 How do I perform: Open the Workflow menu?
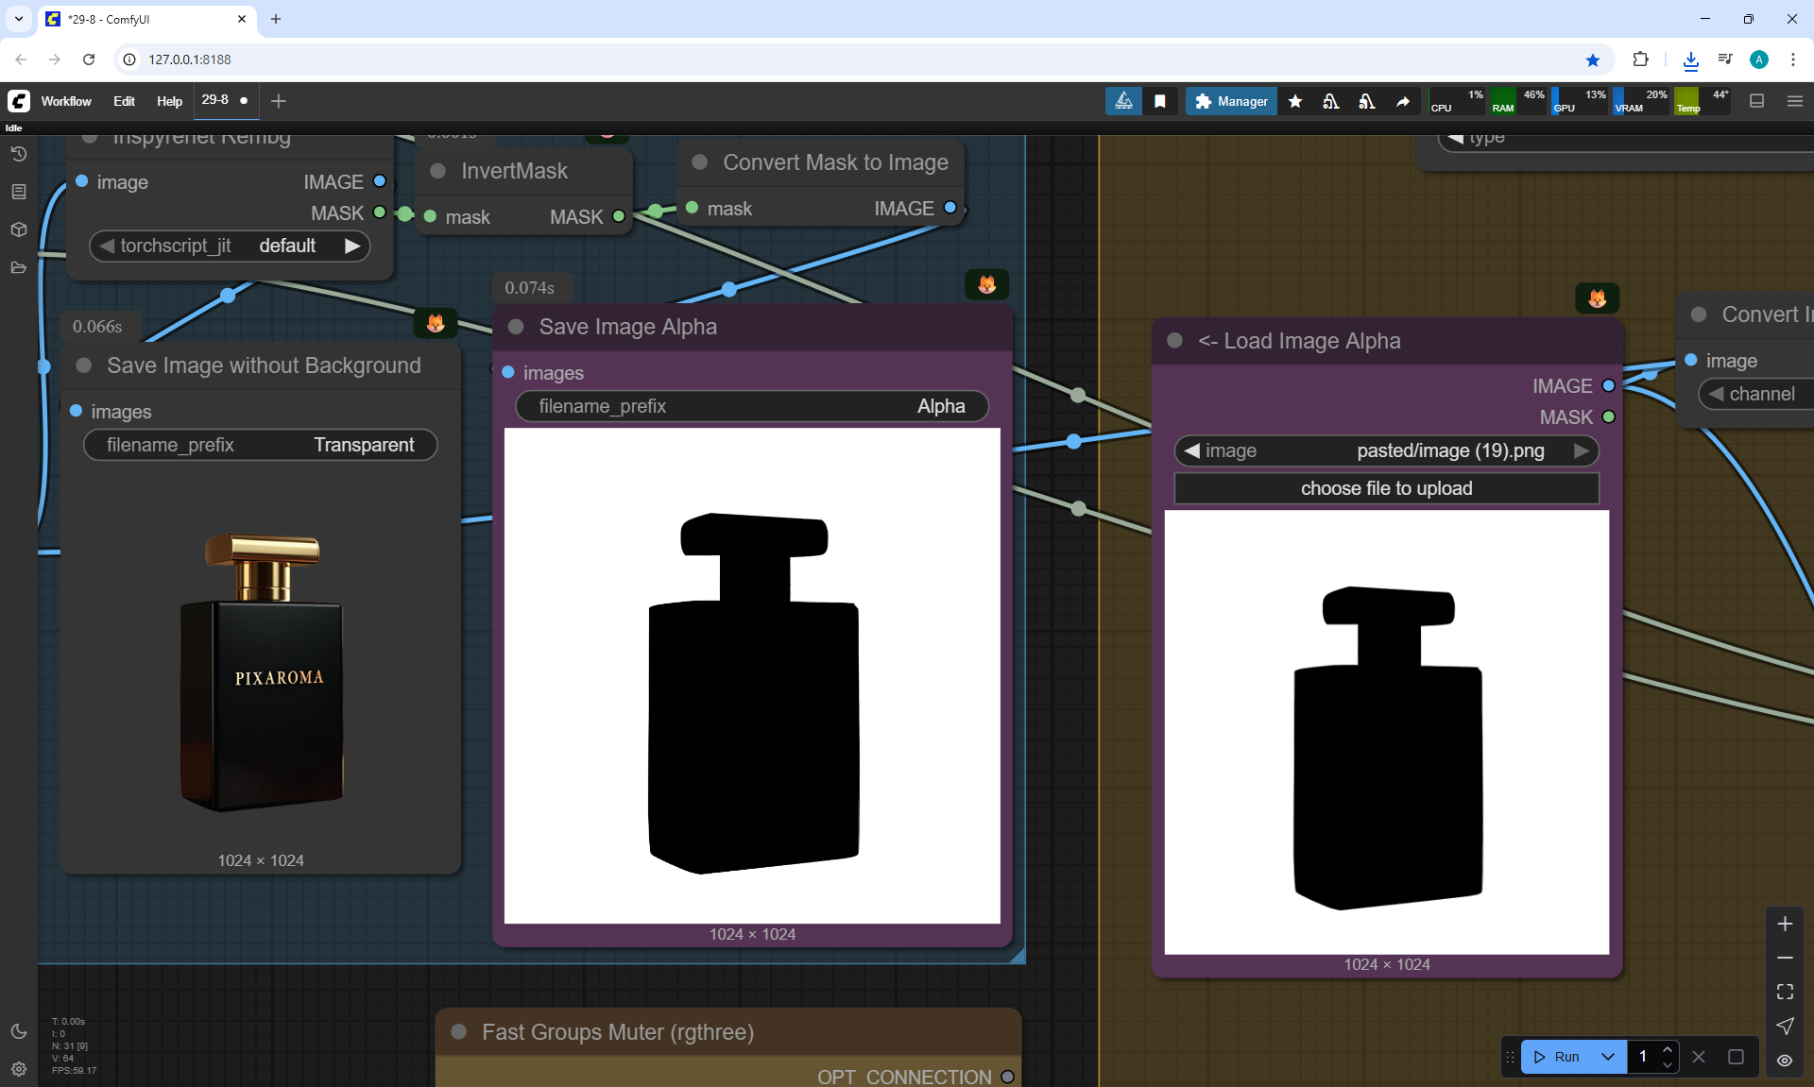[x=66, y=101]
